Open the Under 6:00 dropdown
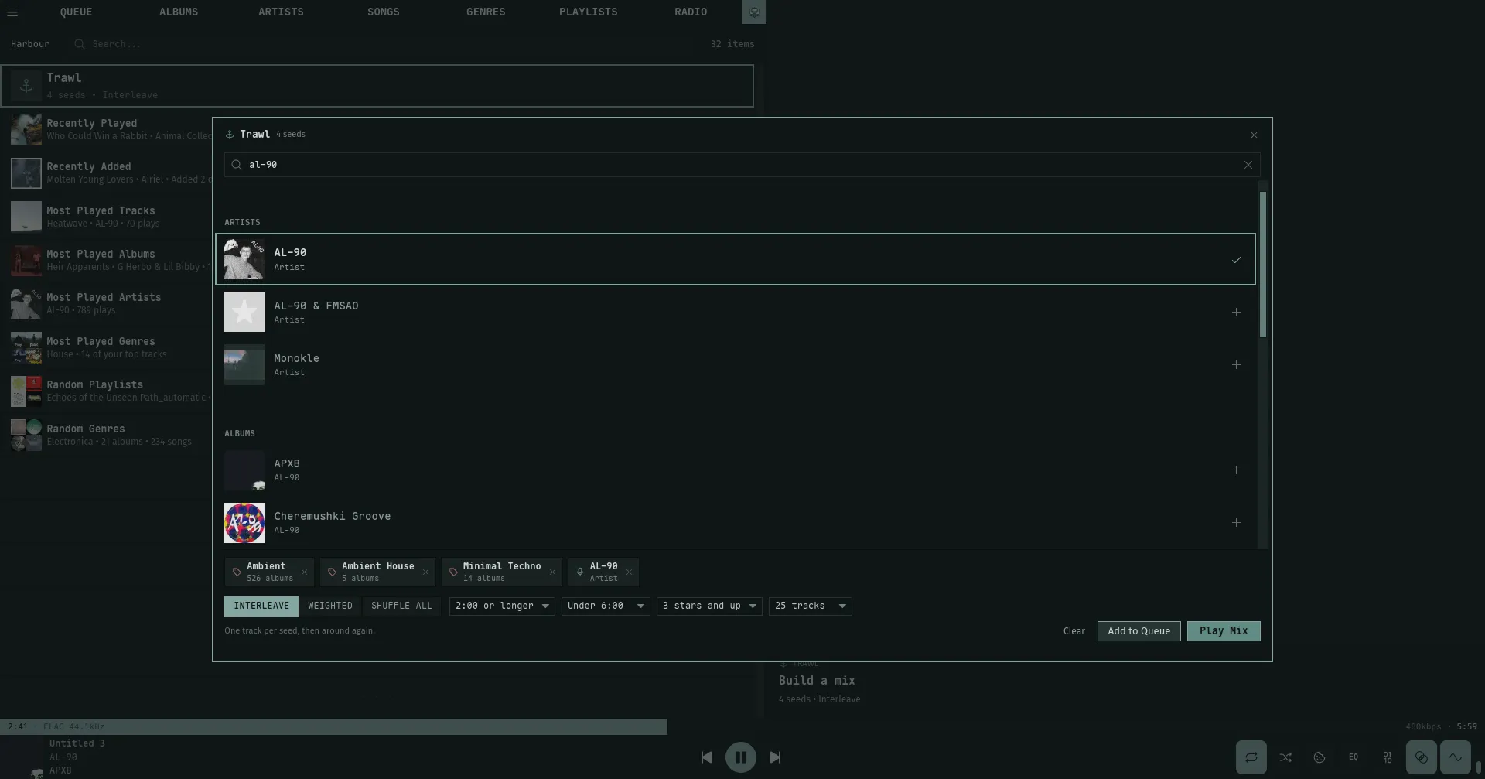Image resolution: width=1485 pixels, height=779 pixels. coord(606,606)
